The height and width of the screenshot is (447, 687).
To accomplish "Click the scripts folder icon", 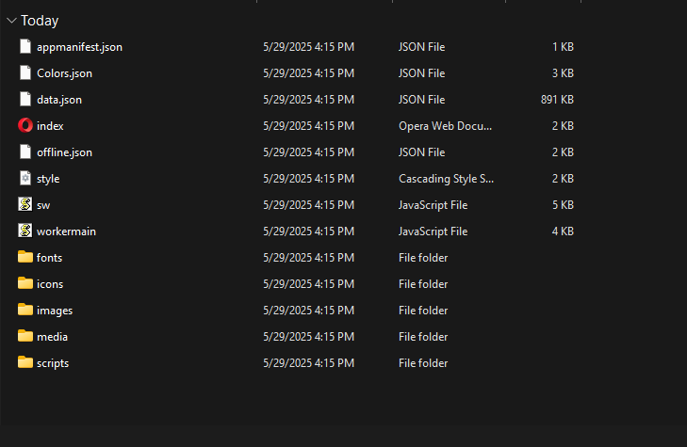I will pos(25,362).
